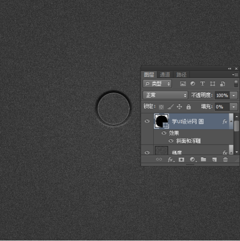Viewport: 240px width, 241px height.
Task: Click the 不透明度 label
Action: 202,95
